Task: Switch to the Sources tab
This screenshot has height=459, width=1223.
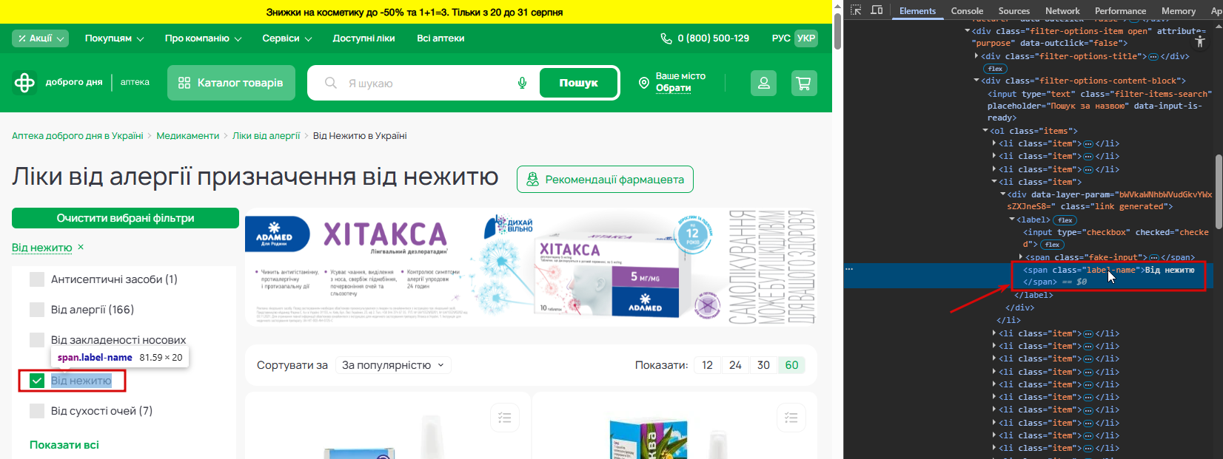Action: pyautogui.click(x=1013, y=10)
